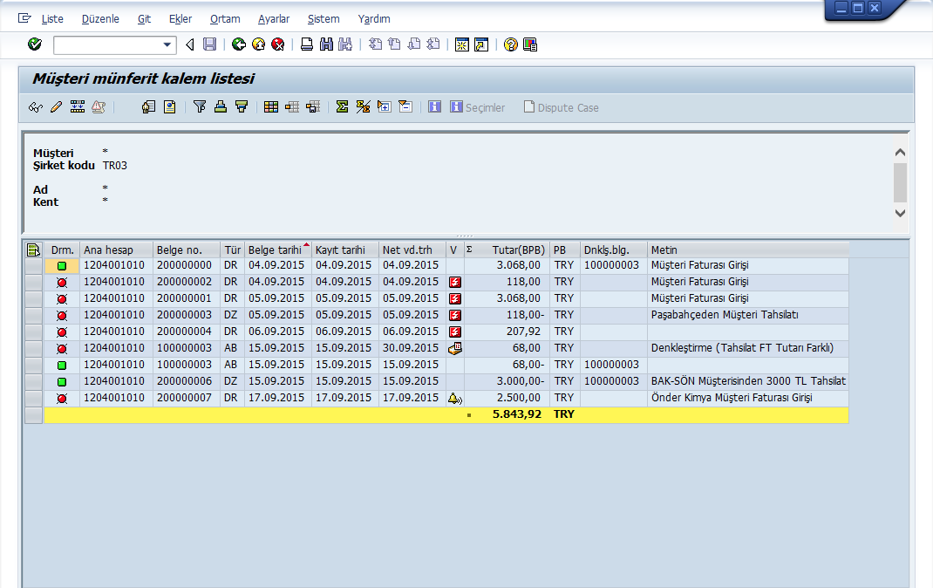933x588 pixels.
Task: Click the Set Filter funnel icon
Action: click(x=200, y=107)
